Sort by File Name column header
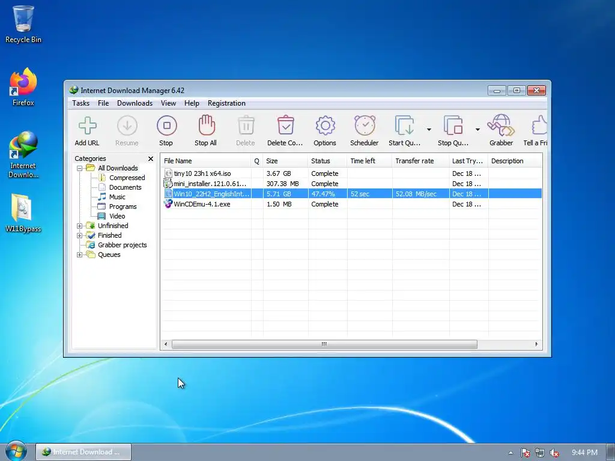 206,161
